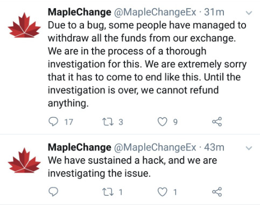Open @MapleChangeEx handle in the 43m tweet
260x205 pixels.
pos(155,148)
